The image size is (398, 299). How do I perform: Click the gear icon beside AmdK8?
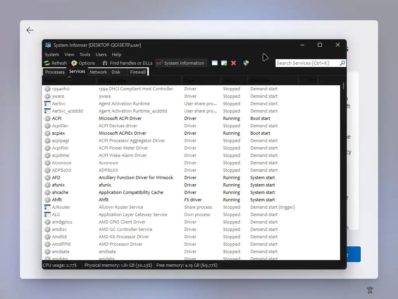pos(47,236)
